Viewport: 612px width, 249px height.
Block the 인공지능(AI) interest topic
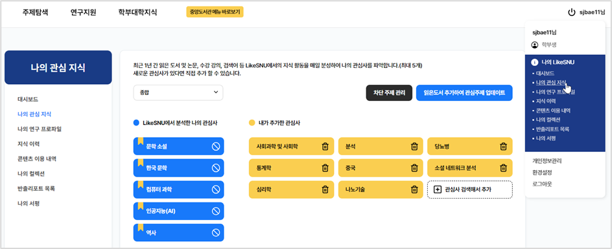pos(216,211)
